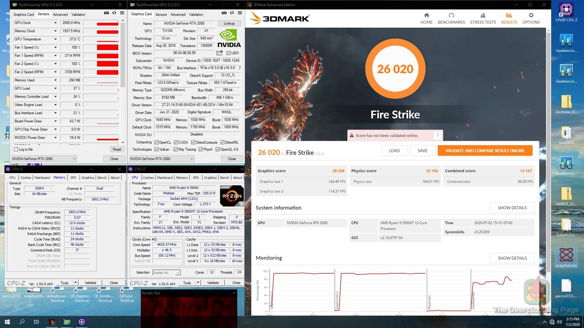
Task: Switch to Advanced tab in GPU-Z Graphics Card window
Action: point(178,15)
